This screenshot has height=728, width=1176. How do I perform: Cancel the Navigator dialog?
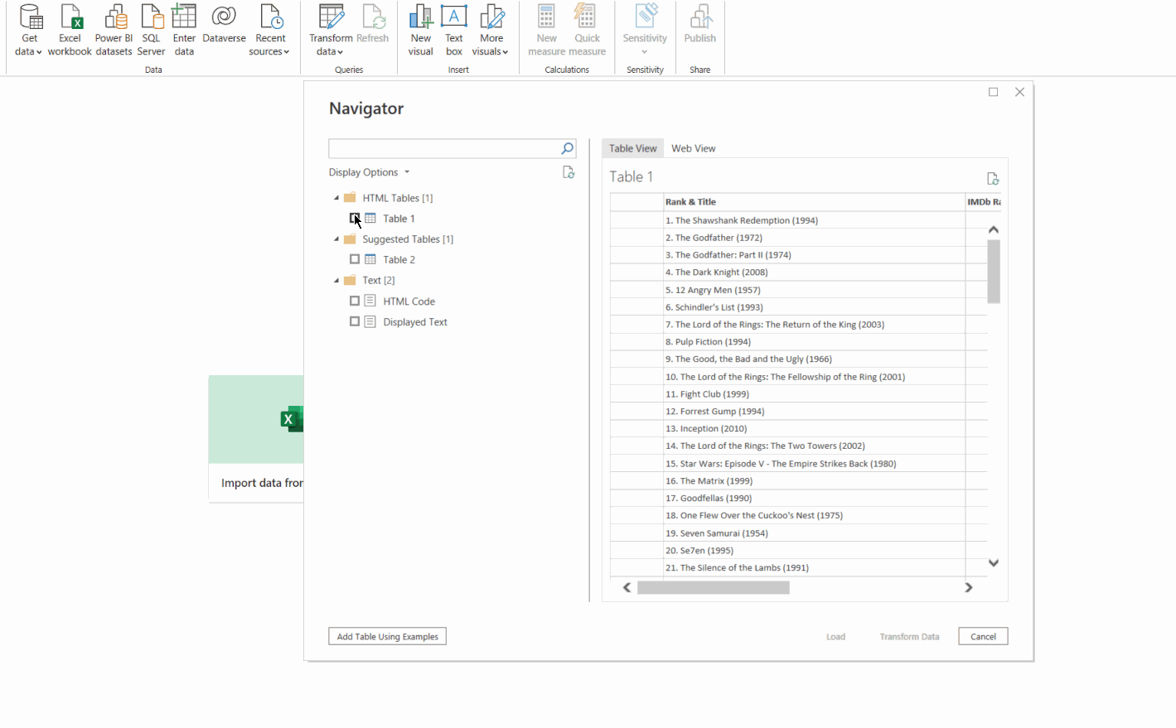(983, 636)
